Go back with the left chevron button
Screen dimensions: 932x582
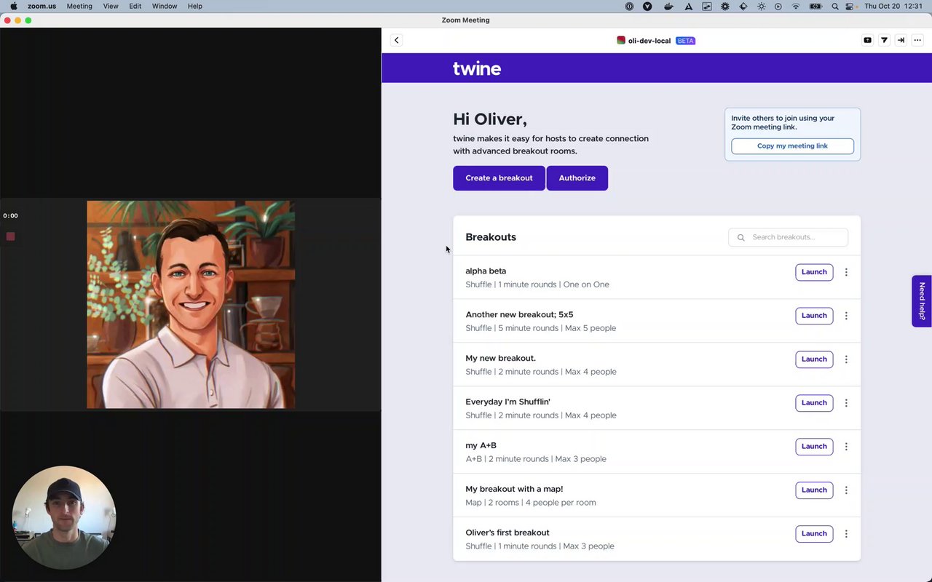(396, 40)
